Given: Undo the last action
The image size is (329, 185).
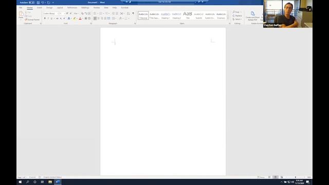Looking at the screenshot, I should [x=43, y=3].
